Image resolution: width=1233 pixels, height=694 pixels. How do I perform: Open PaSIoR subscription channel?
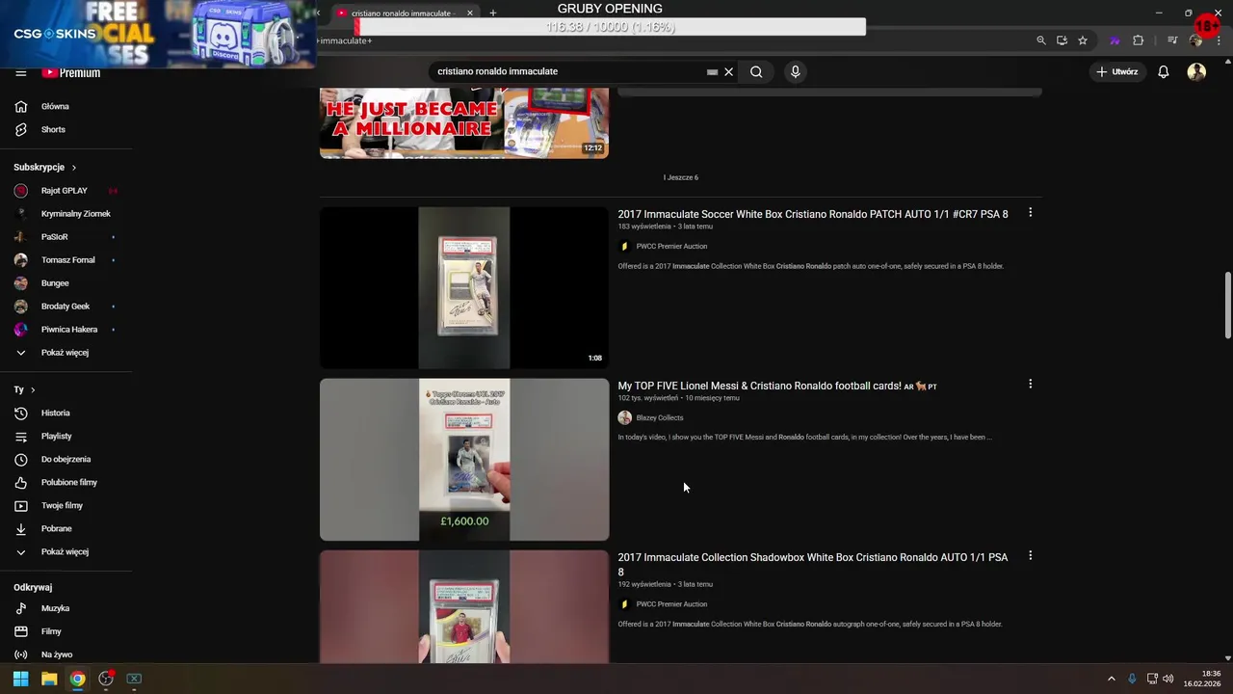click(x=54, y=237)
